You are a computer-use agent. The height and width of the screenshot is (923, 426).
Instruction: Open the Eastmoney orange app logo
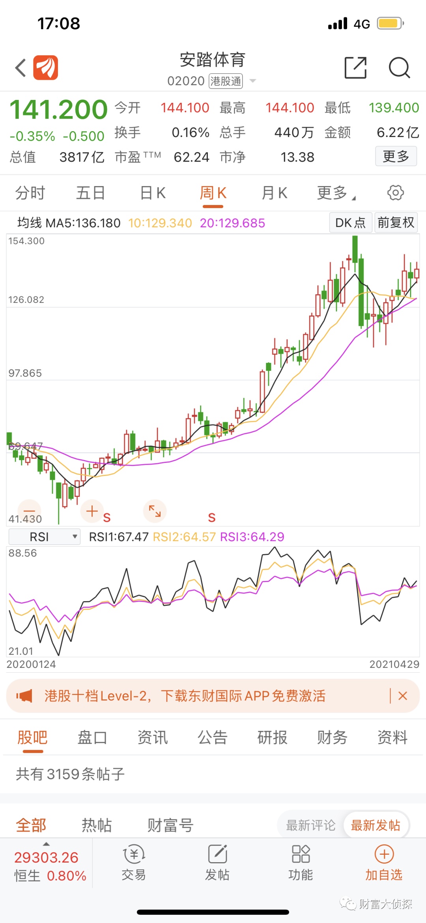(x=45, y=68)
